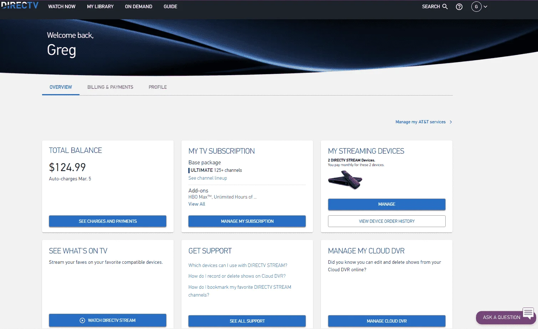This screenshot has width=538, height=329.
Task: Open View Device Order History
Action: click(386, 221)
